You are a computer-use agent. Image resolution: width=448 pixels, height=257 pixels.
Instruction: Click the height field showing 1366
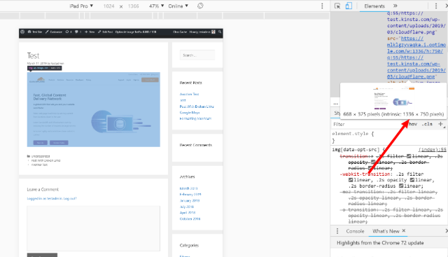coord(133,6)
